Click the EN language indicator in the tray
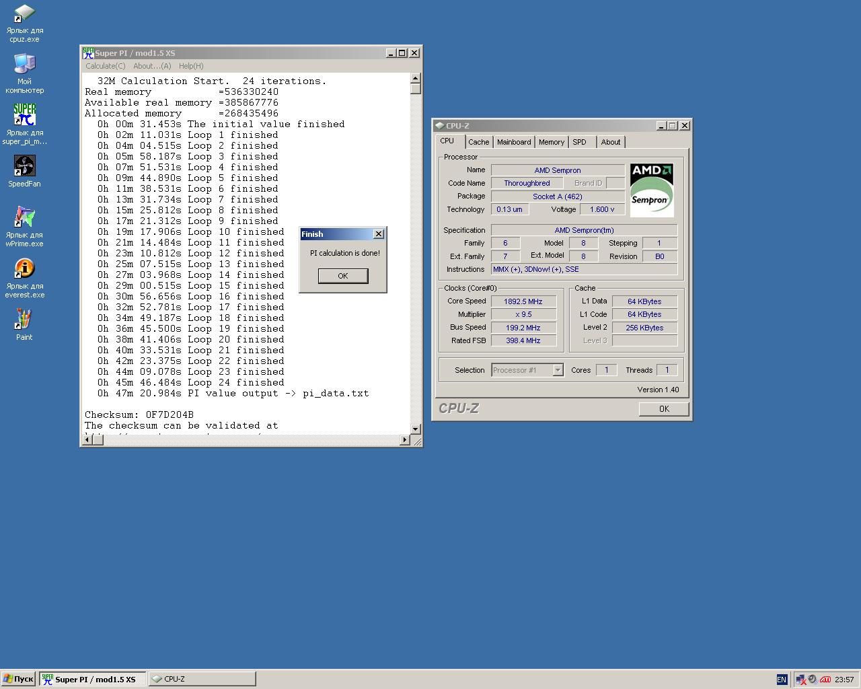Image resolution: width=861 pixels, height=689 pixels. point(782,680)
